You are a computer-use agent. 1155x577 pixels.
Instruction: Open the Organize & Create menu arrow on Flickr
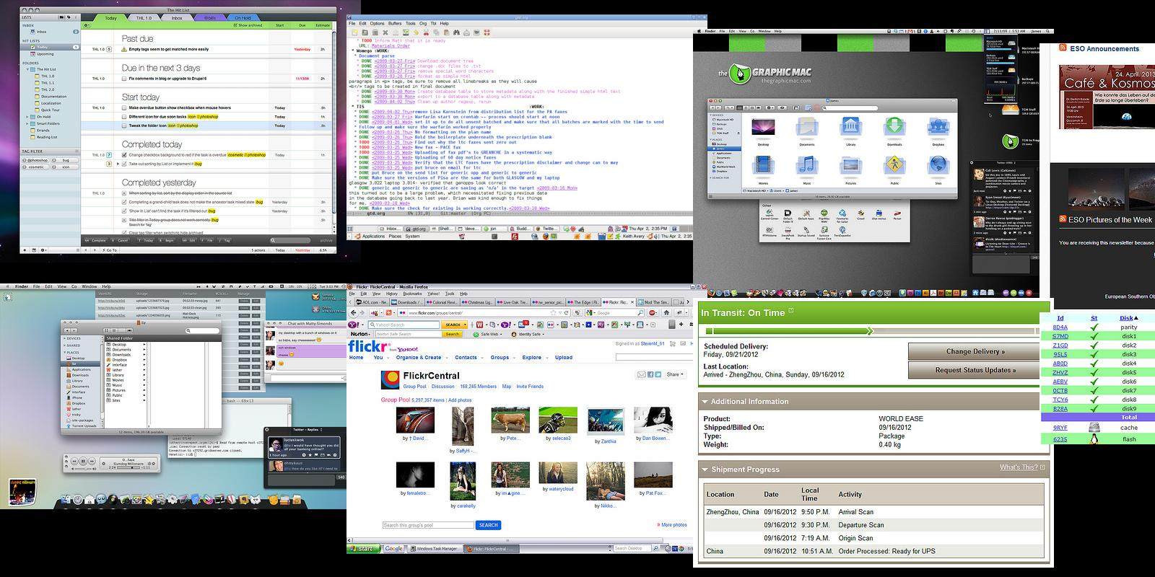(x=445, y=358)
